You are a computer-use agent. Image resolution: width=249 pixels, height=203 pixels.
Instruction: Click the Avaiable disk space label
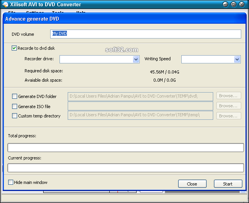coord(43,80)
